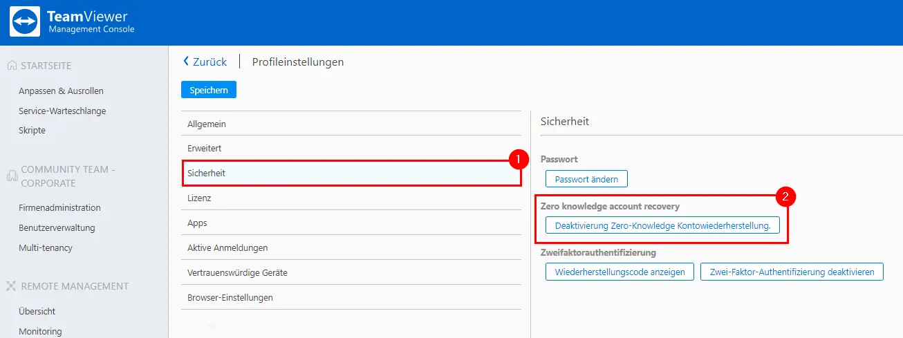Click the REMOTE MANAGEMENT section heading

(75, 286)
